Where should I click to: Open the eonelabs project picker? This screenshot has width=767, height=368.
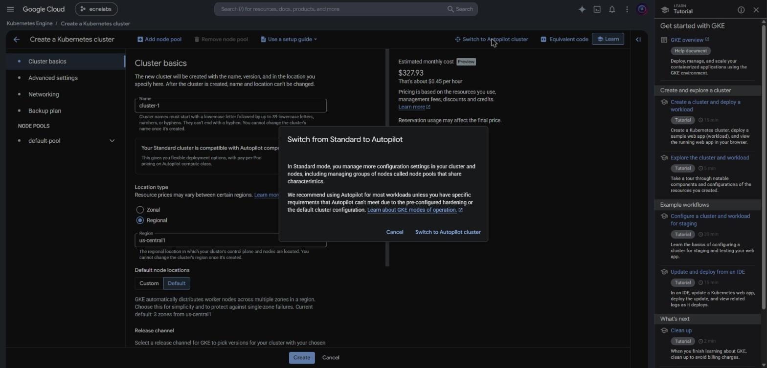pos(96,9)
